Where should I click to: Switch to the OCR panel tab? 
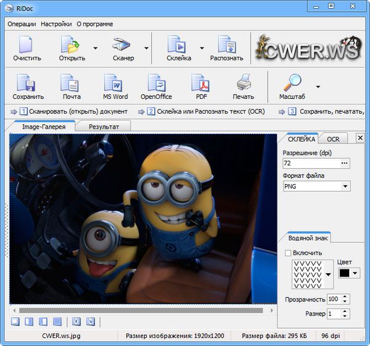(x=333, y=139)
